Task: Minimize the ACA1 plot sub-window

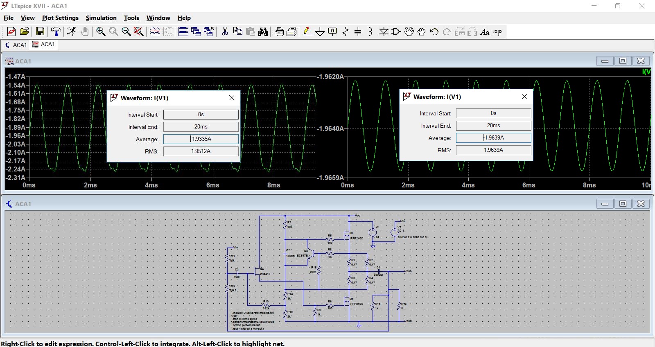Action: [x=605, y=61]
